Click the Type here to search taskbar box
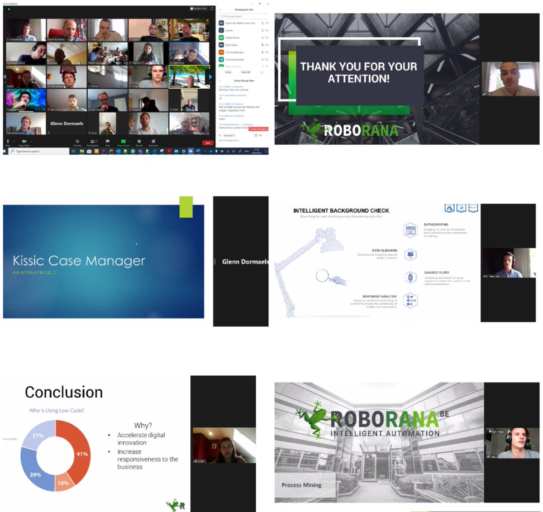Viewport: 543px width, 512px height. (x=38, y=151)
